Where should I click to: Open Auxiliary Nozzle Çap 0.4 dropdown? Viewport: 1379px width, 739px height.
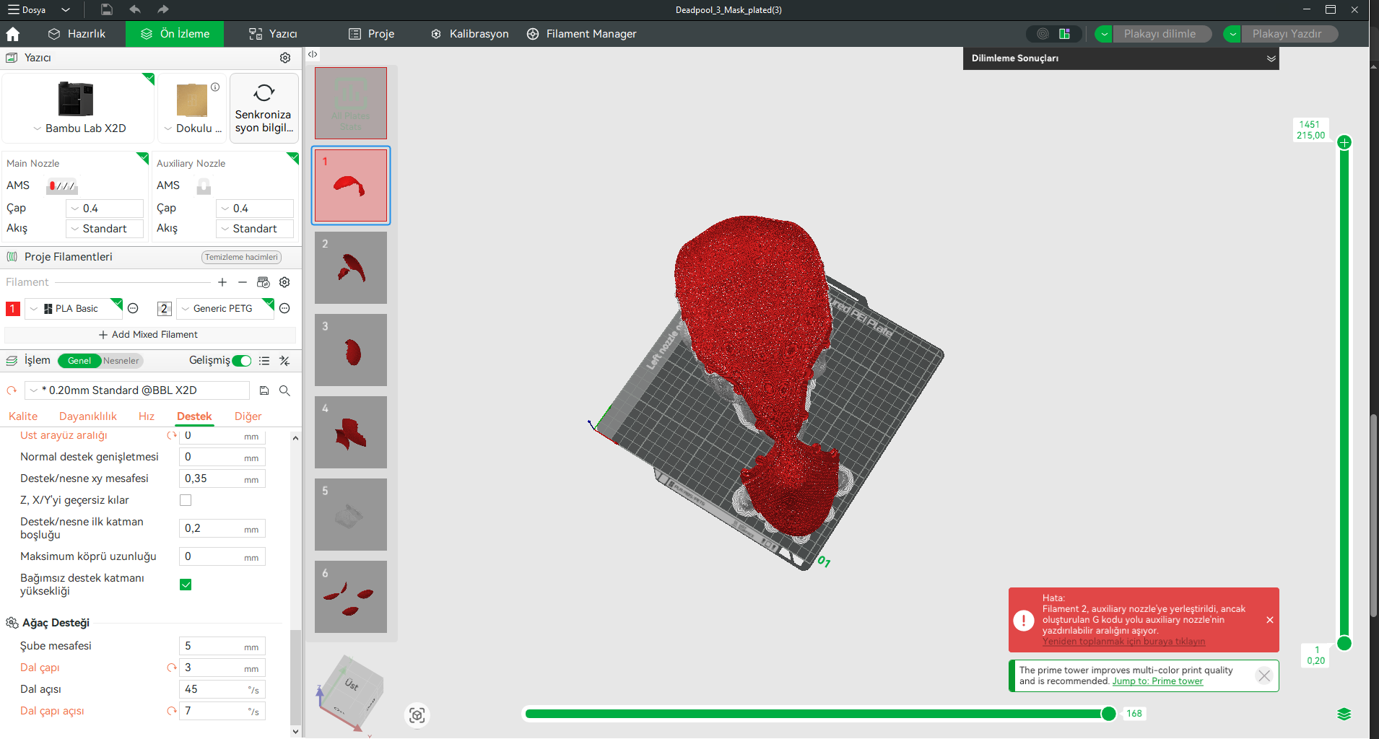(x=255, y=209)
